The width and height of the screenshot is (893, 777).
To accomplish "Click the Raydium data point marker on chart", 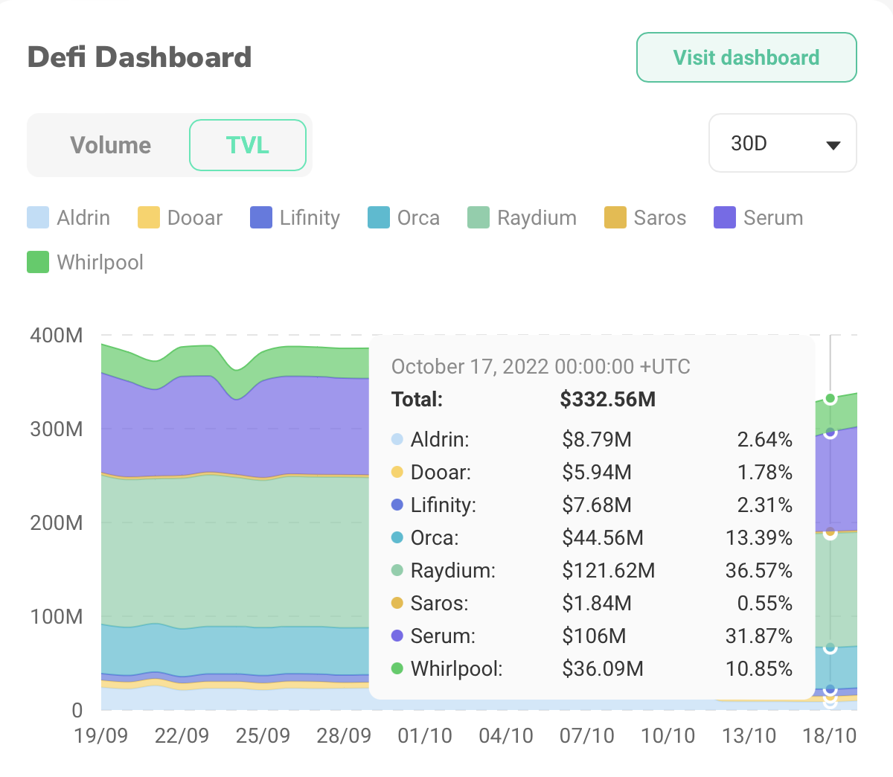I will [830, 533].
